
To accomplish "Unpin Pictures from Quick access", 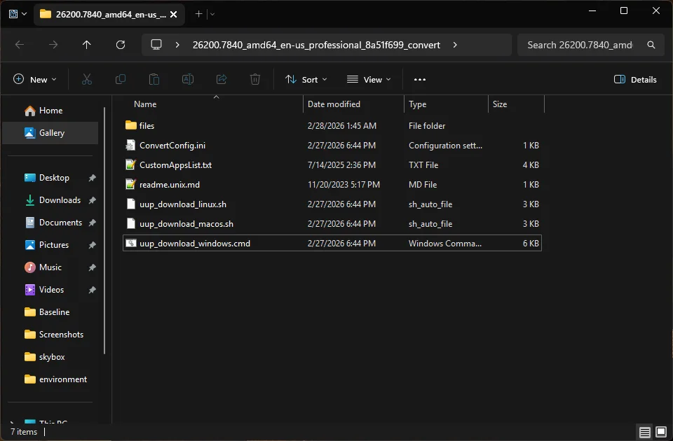I will pos(92,245).
